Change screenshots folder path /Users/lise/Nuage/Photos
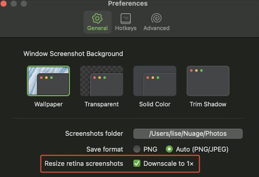Image resolution: width=259 pixels, height=177 pixels. (188, 134)
